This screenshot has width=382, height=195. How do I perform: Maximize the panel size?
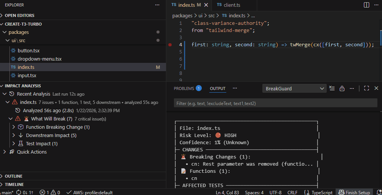[x=367, y=88]
